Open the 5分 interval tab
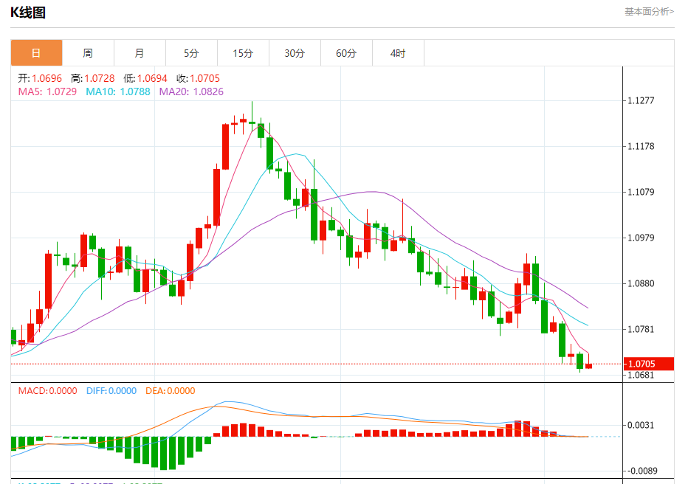 pyautogui.click(x=191, y=53)
